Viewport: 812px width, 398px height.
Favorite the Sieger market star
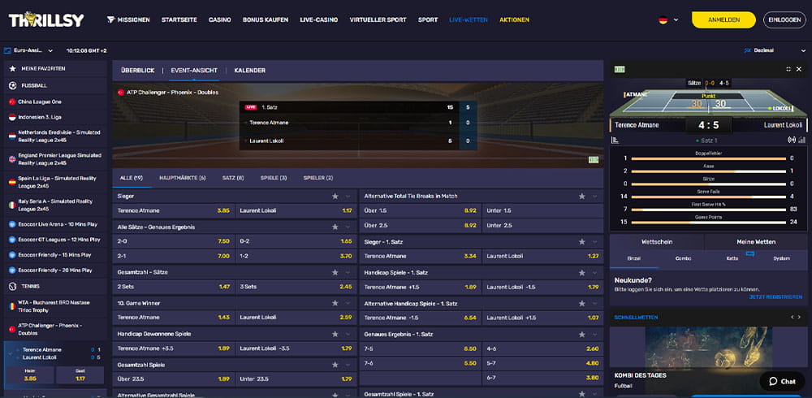(335, 197)
